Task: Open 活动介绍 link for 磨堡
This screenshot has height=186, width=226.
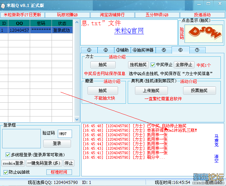Action: tap(112, 82)
